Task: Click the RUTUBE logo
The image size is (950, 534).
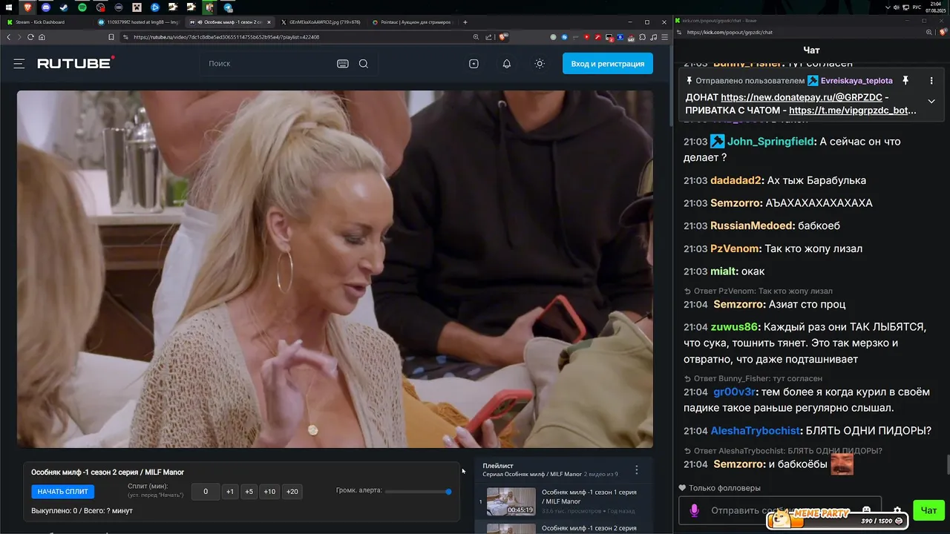Action: pyautogui.click(x=76, y=63)
